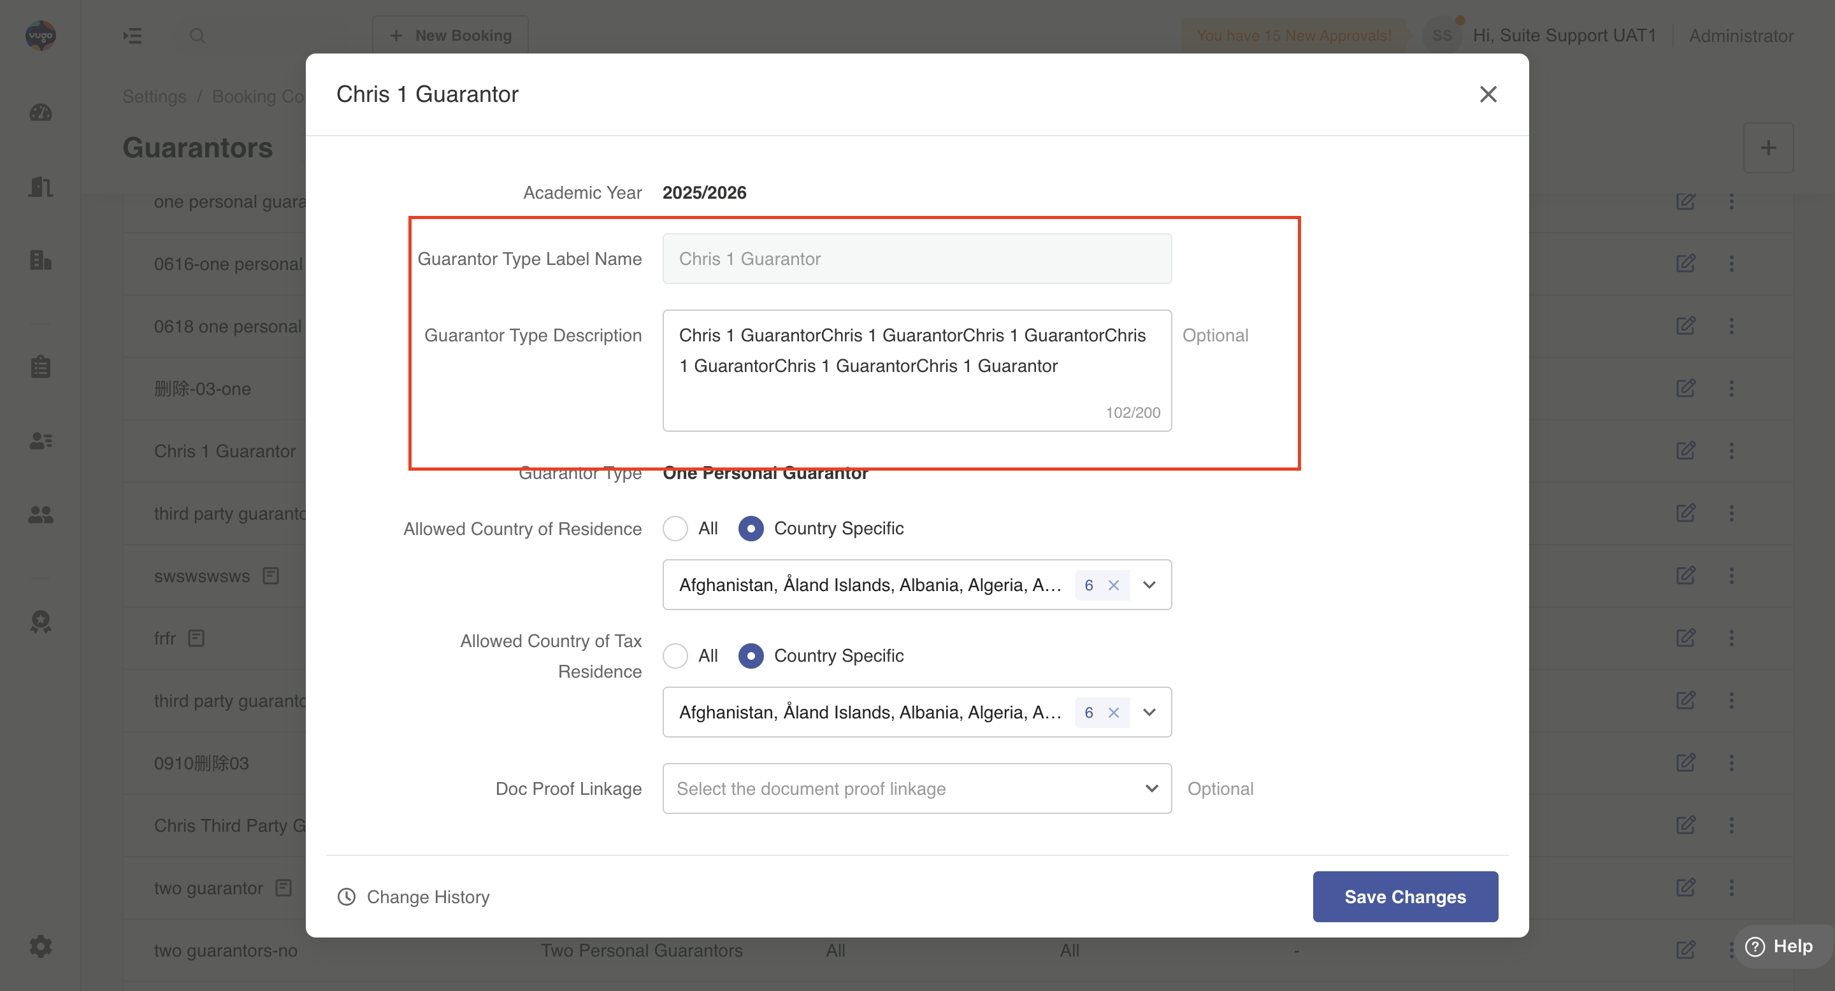Viewport: 1835px width, 991px height.
Task: Click the settings gear sidebar icon
Action: coord(41,946)
